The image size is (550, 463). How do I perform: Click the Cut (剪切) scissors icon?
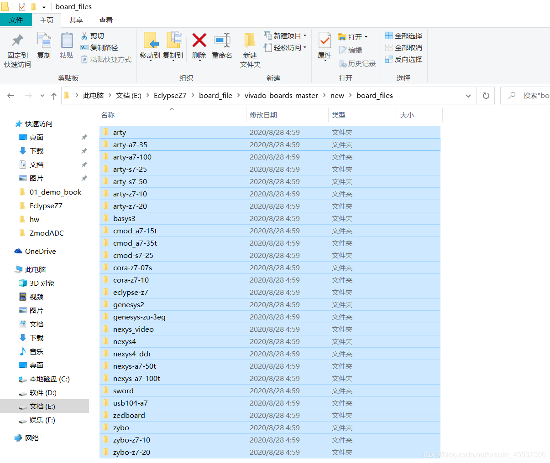click(84, 36)
